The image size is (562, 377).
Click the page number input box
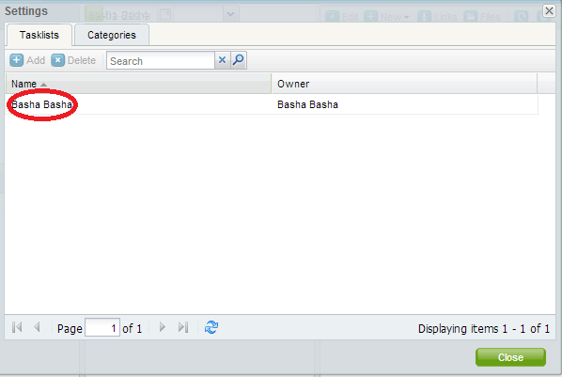tap(102, 327)
